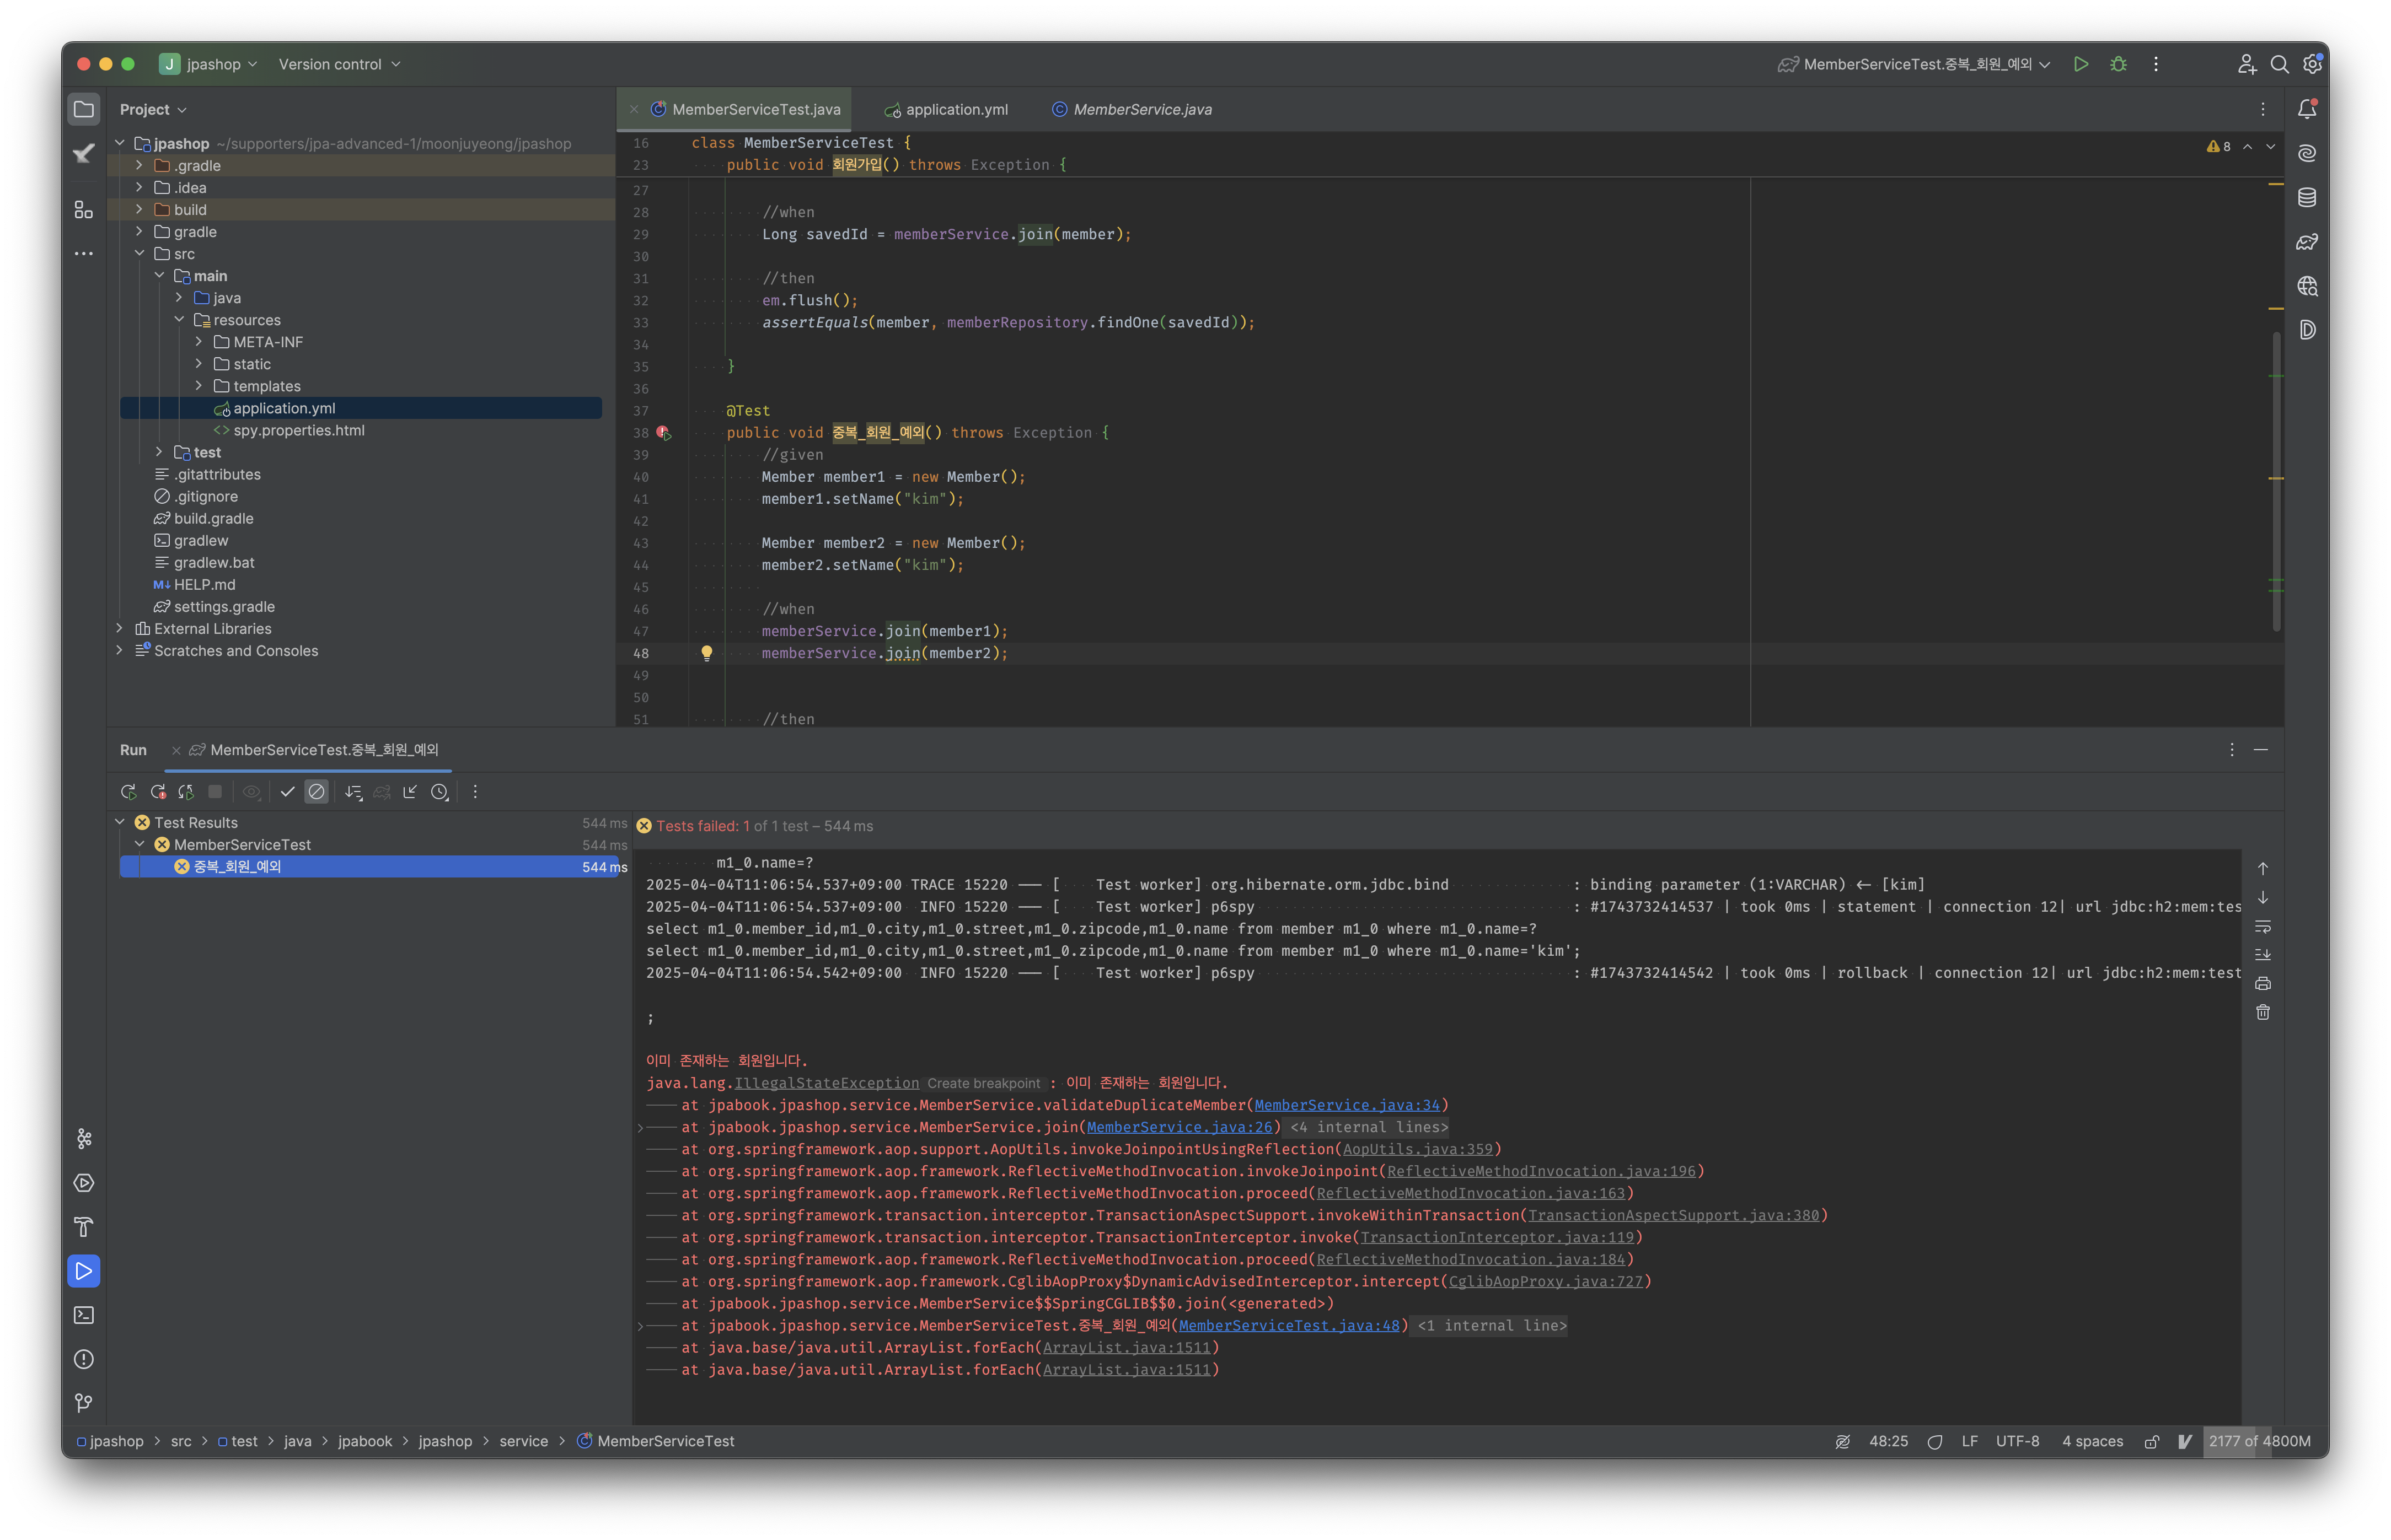Open the jpashop project dropdown
Screen dimensions: 2391x1540
point(209,64)
